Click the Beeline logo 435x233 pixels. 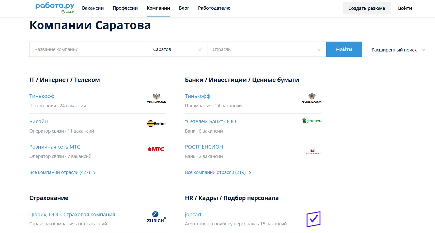156,124
